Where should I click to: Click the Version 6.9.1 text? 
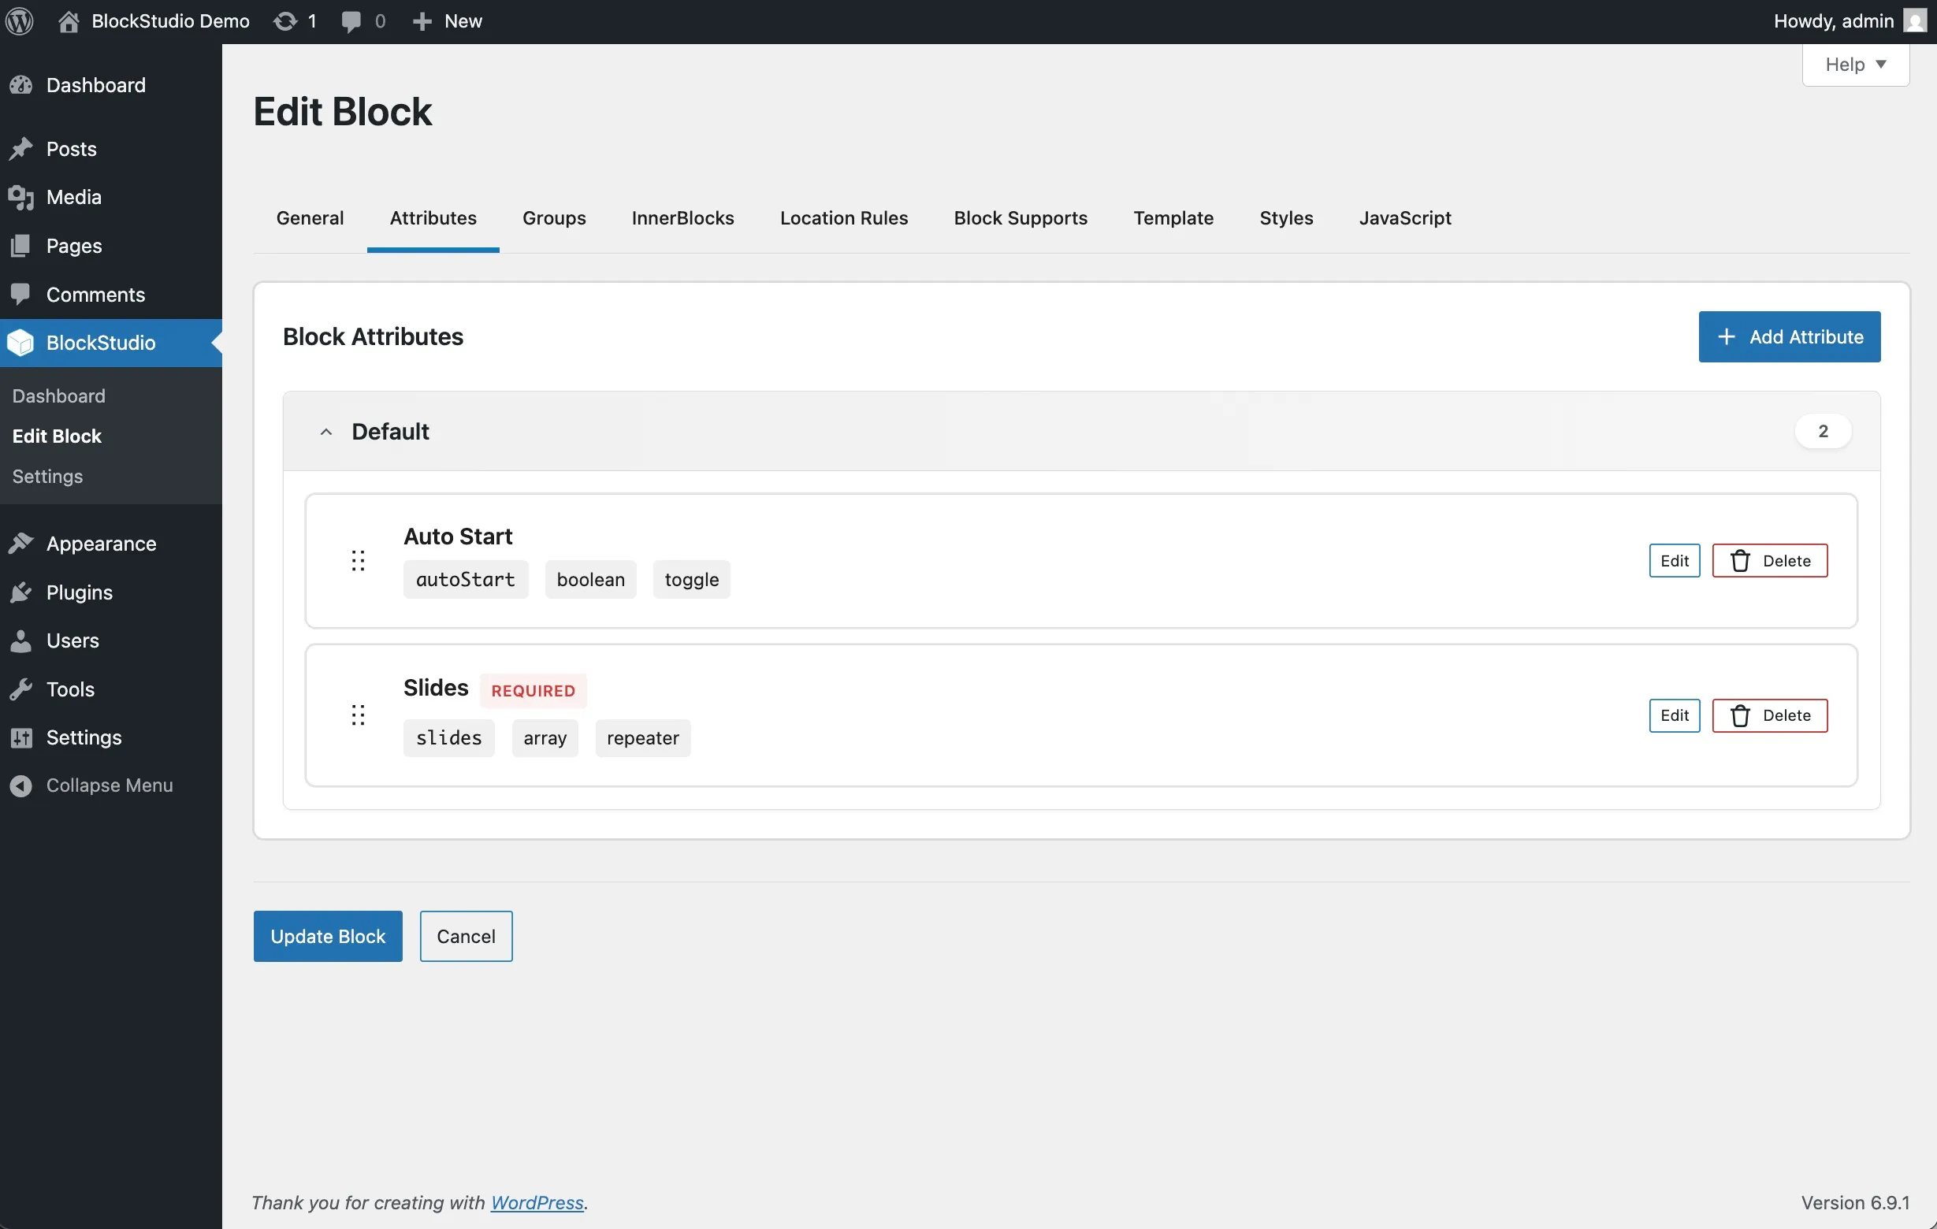pos(1855,1202)
